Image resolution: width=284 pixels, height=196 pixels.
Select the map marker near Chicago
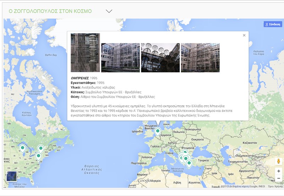coord(23,148)
